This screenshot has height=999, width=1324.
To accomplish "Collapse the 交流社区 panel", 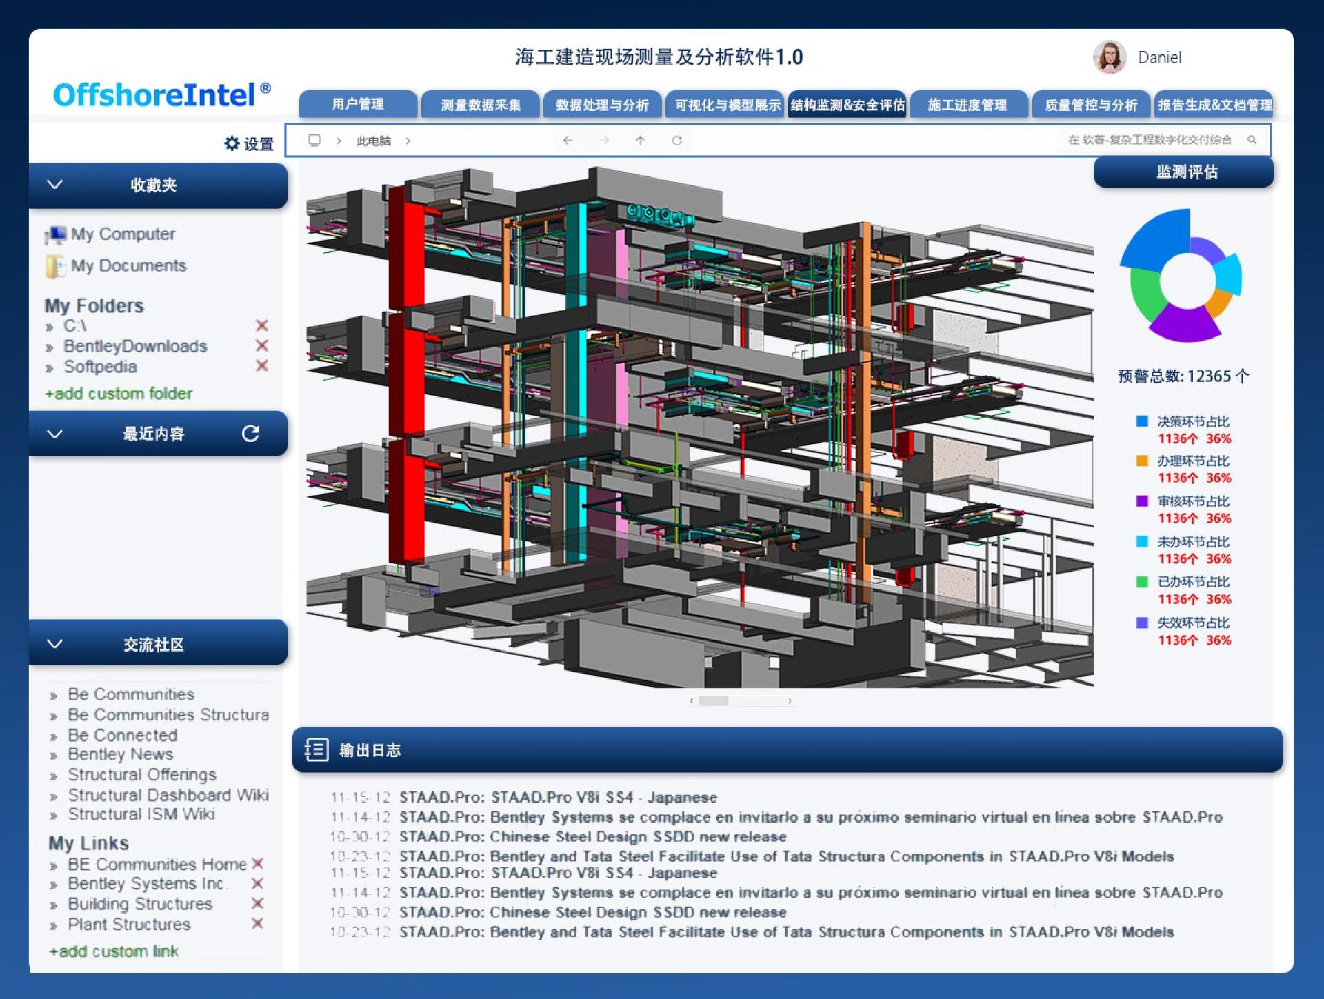I will [x=54, y=644].
